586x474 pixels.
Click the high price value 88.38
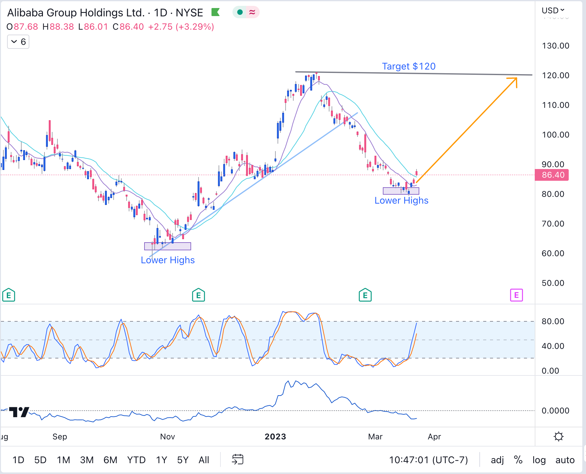pos(62,27)
